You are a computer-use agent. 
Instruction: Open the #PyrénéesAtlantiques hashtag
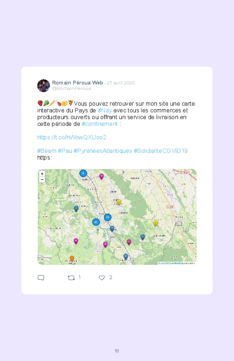[103, 151]
